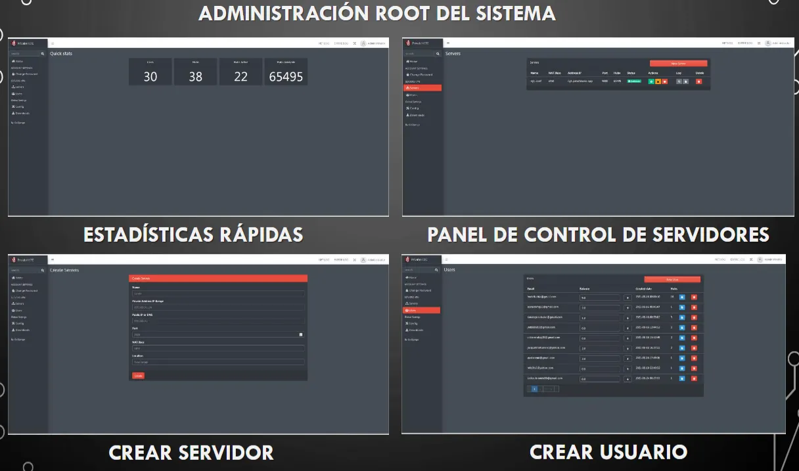Select Change Password in Create Servers panel sidebar
Viewport: 799px width, 471px height.
25,290
